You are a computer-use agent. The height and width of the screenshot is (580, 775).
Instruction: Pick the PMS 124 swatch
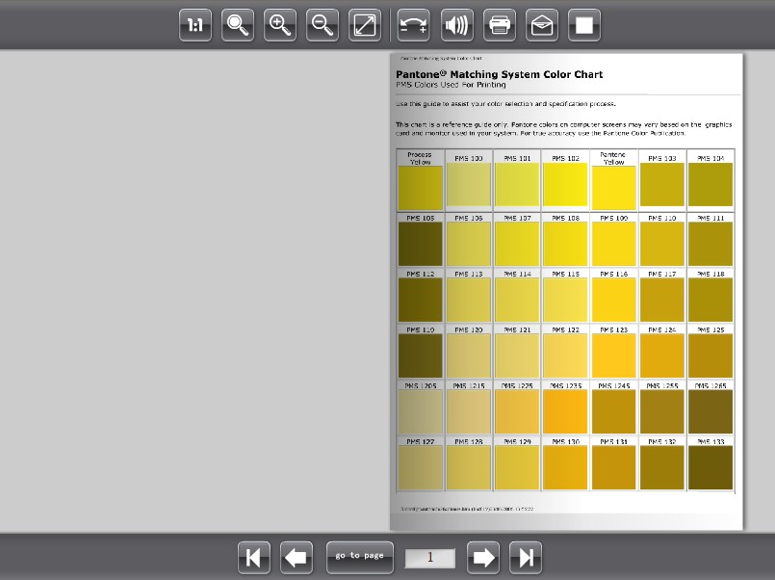(662, 356)
